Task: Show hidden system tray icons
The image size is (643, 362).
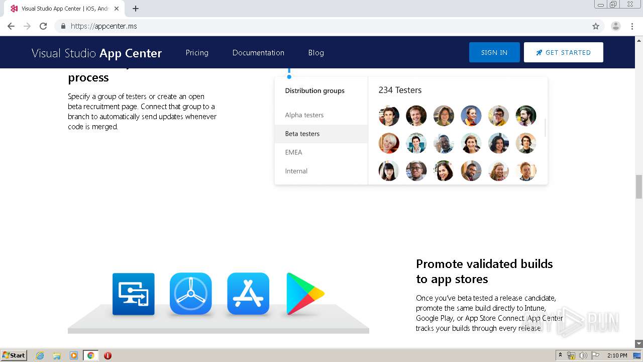Action: coord(560,355)
